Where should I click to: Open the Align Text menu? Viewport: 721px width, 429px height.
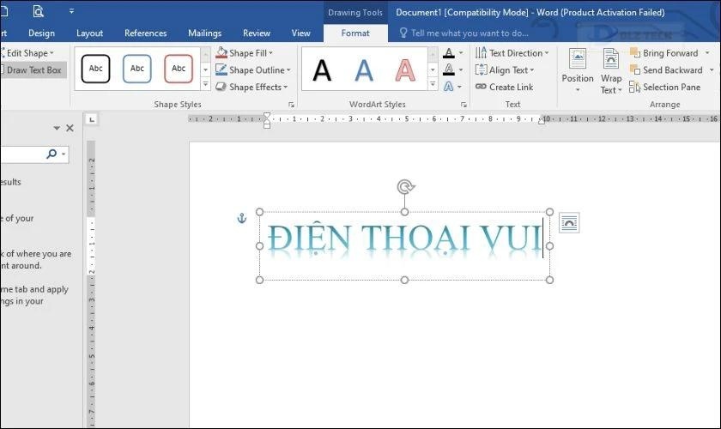point(505,69)
